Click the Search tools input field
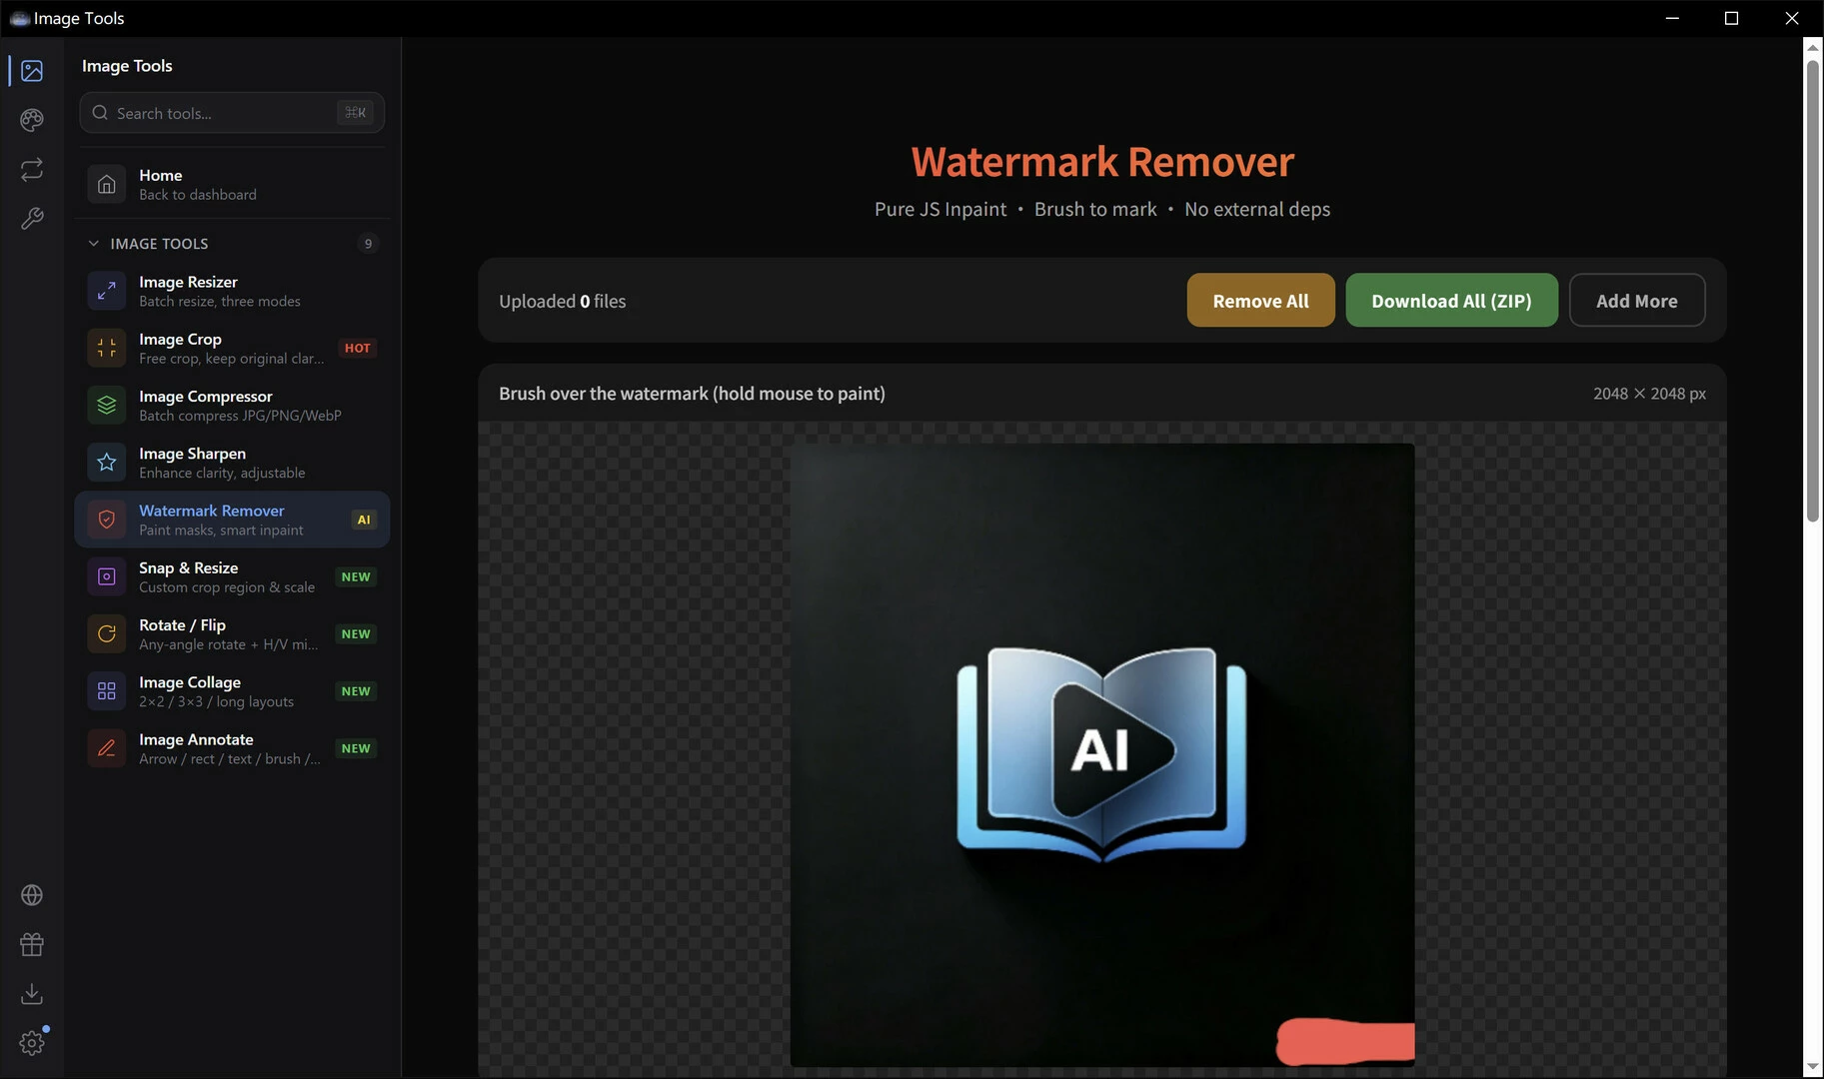Viewport: 1824px width, 1079px height. pos(232,113)
